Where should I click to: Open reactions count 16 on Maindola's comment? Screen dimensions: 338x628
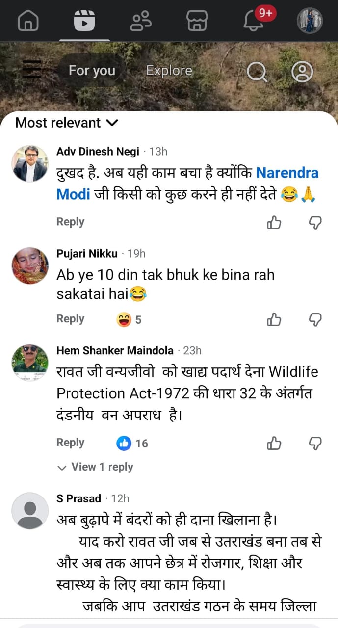click(x=132, y=444)
